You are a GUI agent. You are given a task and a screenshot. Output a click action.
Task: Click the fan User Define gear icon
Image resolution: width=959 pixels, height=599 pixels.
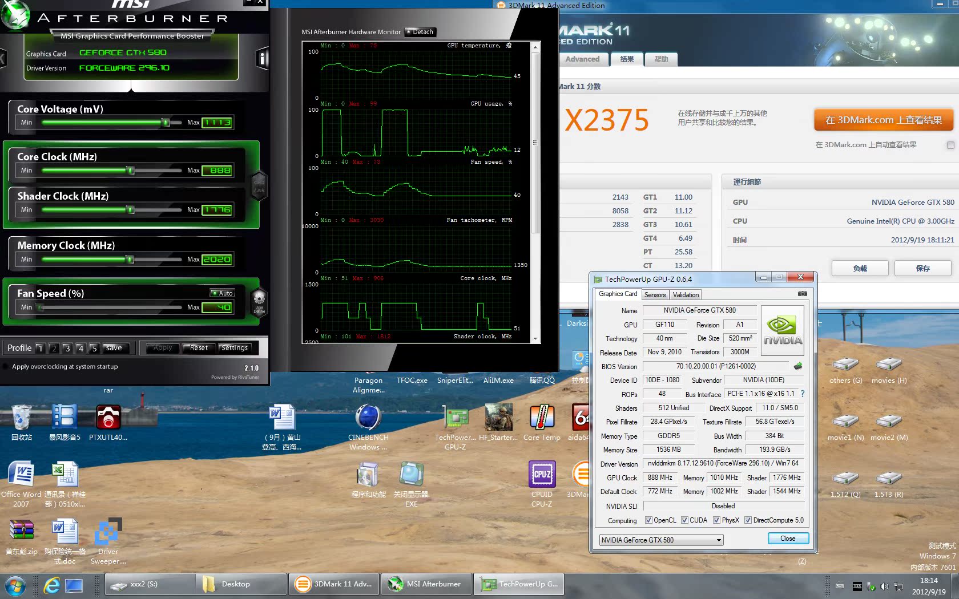coord(259,300)
